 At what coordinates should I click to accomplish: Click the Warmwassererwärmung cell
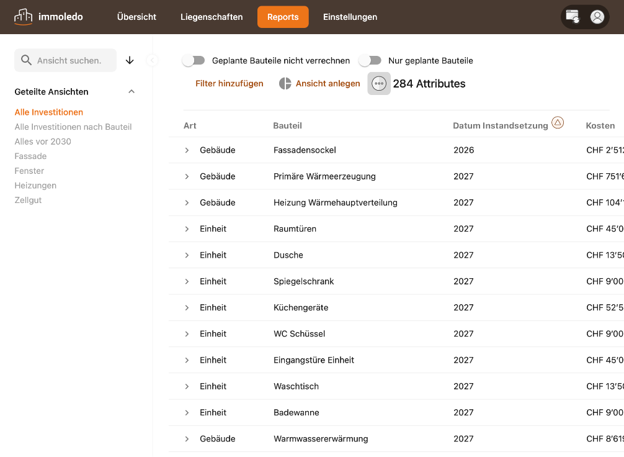tap(321, 439)
